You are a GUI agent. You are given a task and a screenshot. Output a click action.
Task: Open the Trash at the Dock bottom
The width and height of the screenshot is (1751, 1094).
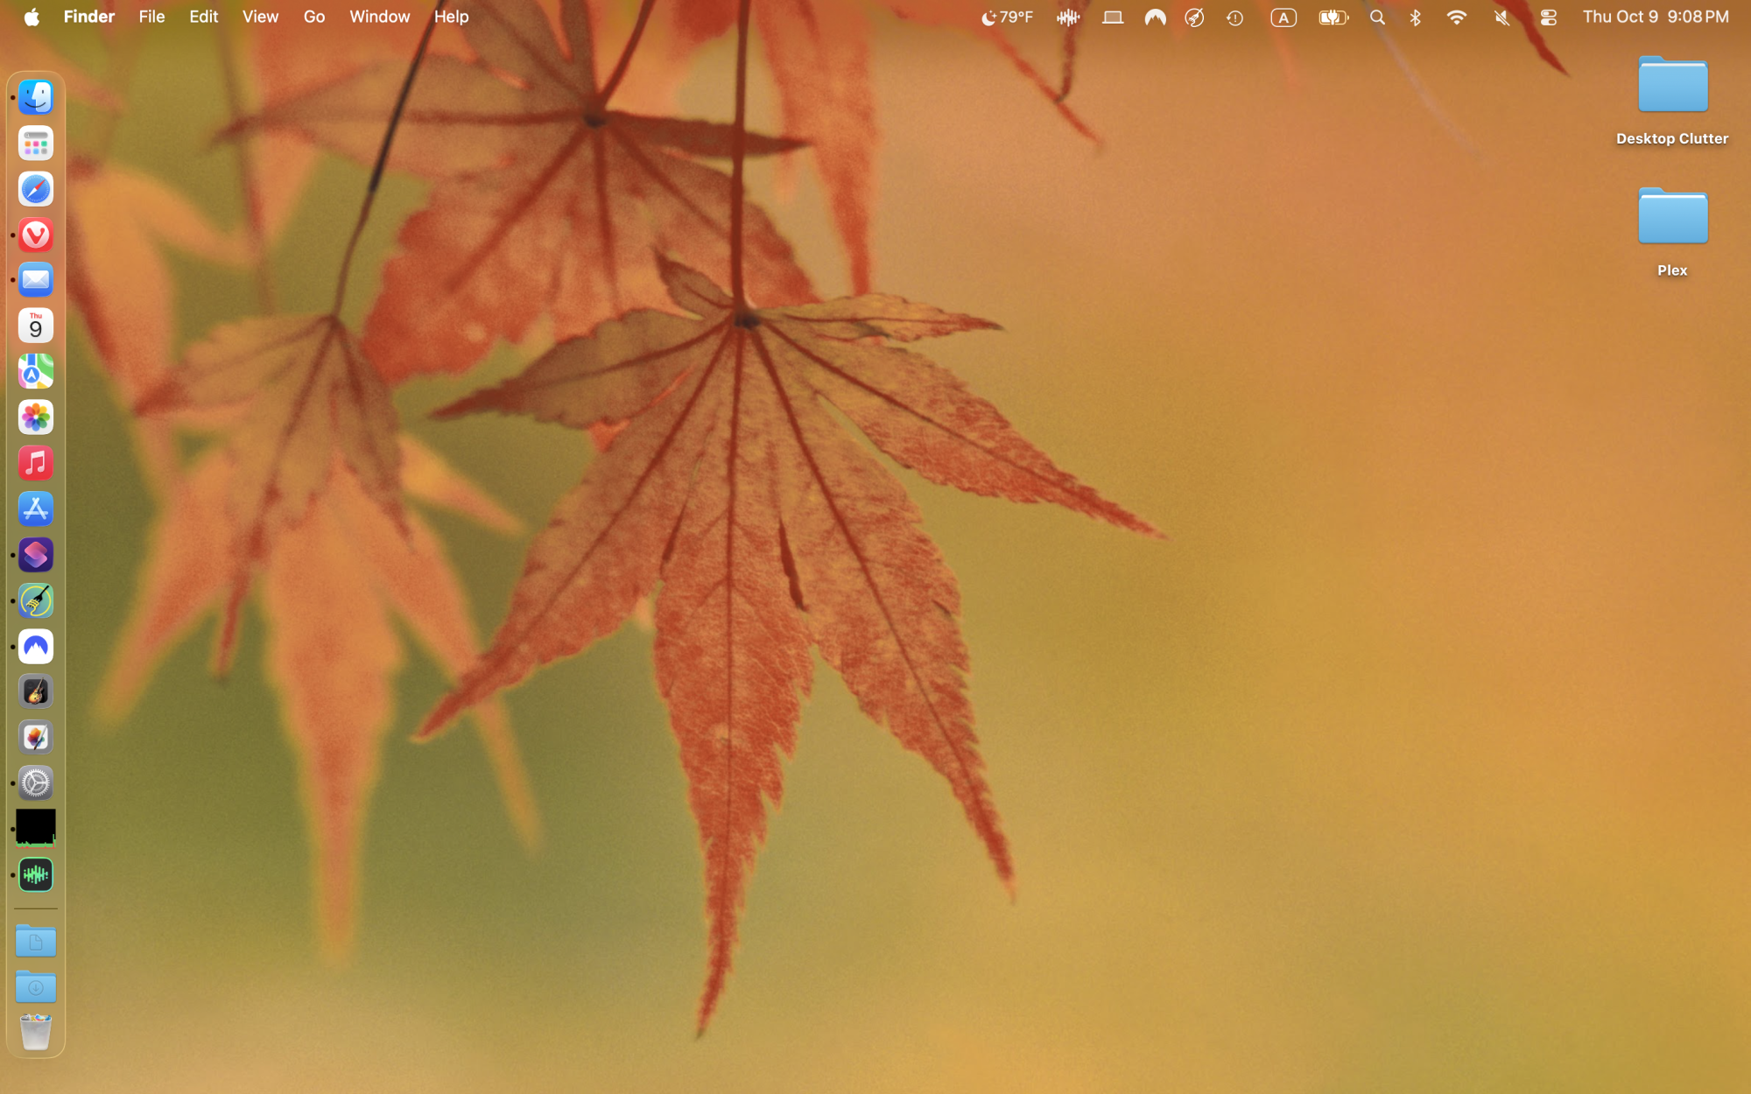(35, 1030)
